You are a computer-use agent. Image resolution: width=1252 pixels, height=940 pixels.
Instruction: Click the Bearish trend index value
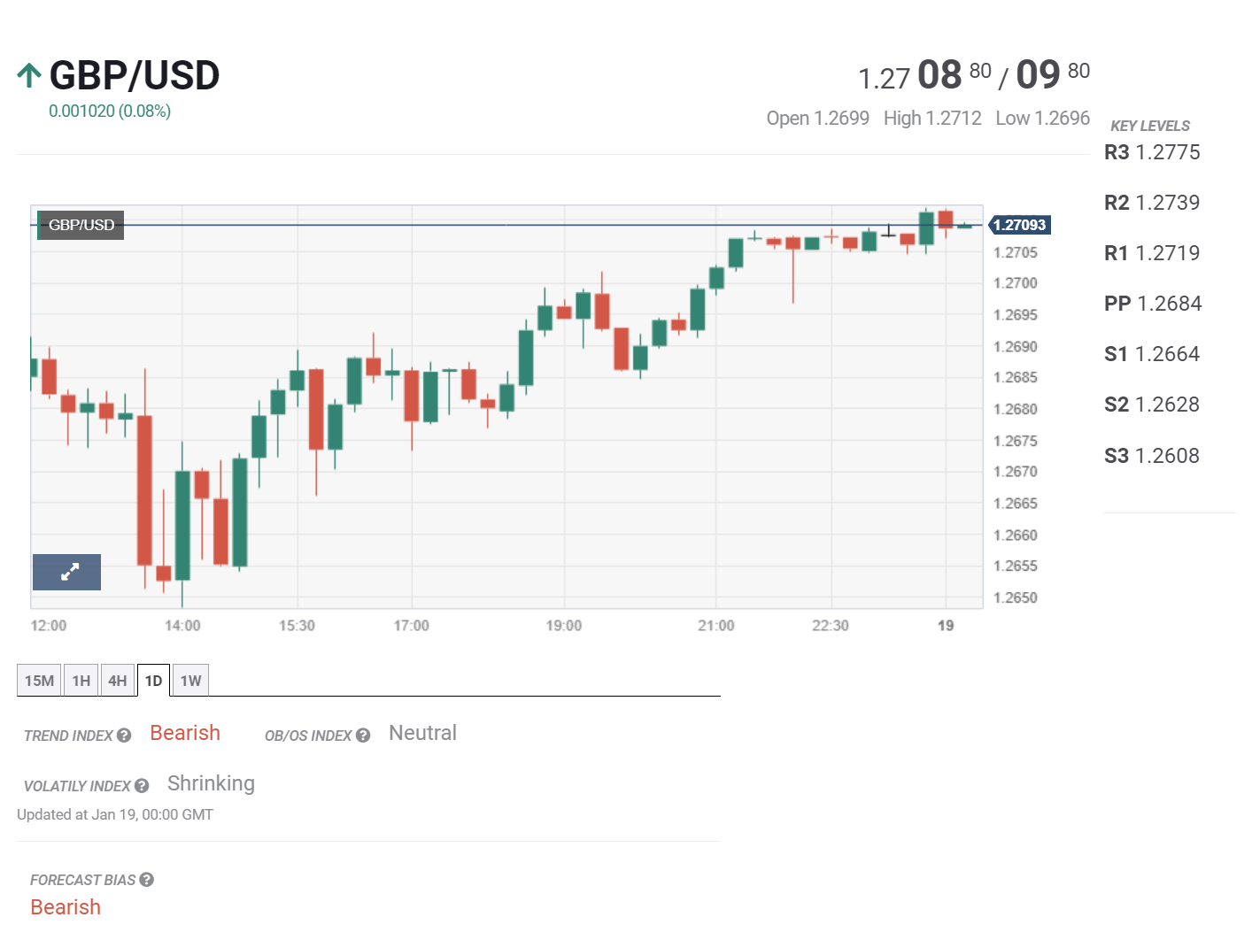[185, 733]
